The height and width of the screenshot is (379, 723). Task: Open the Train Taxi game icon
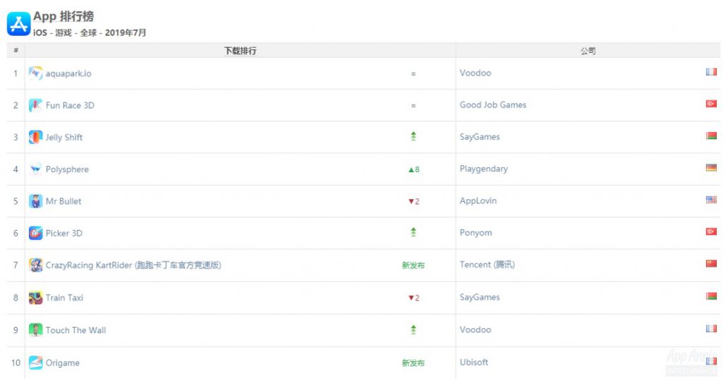(x=35, y=298)
